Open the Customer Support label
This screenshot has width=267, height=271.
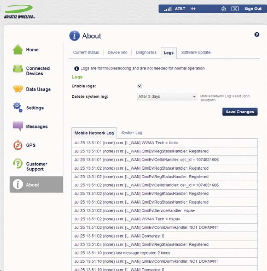click(x=36, y=166)
